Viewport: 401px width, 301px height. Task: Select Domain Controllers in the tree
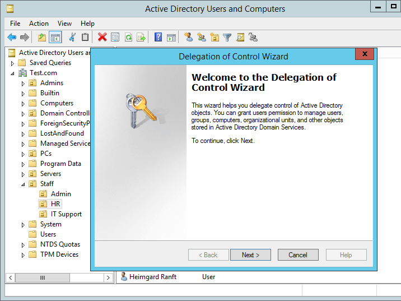(65, 113)
